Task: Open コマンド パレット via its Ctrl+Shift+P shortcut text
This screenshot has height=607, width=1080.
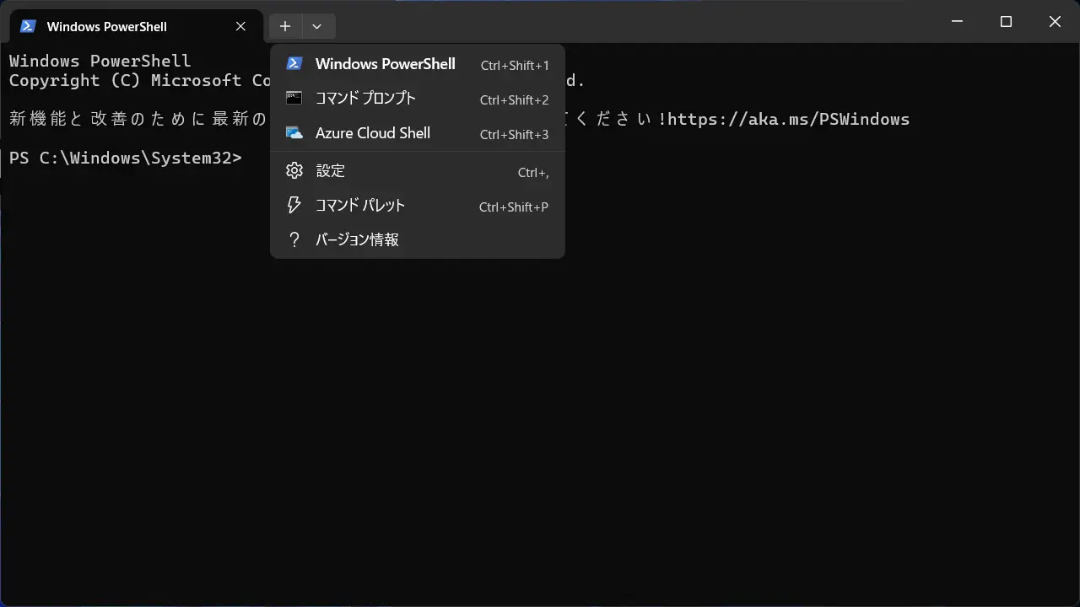Action: (513, 207)
